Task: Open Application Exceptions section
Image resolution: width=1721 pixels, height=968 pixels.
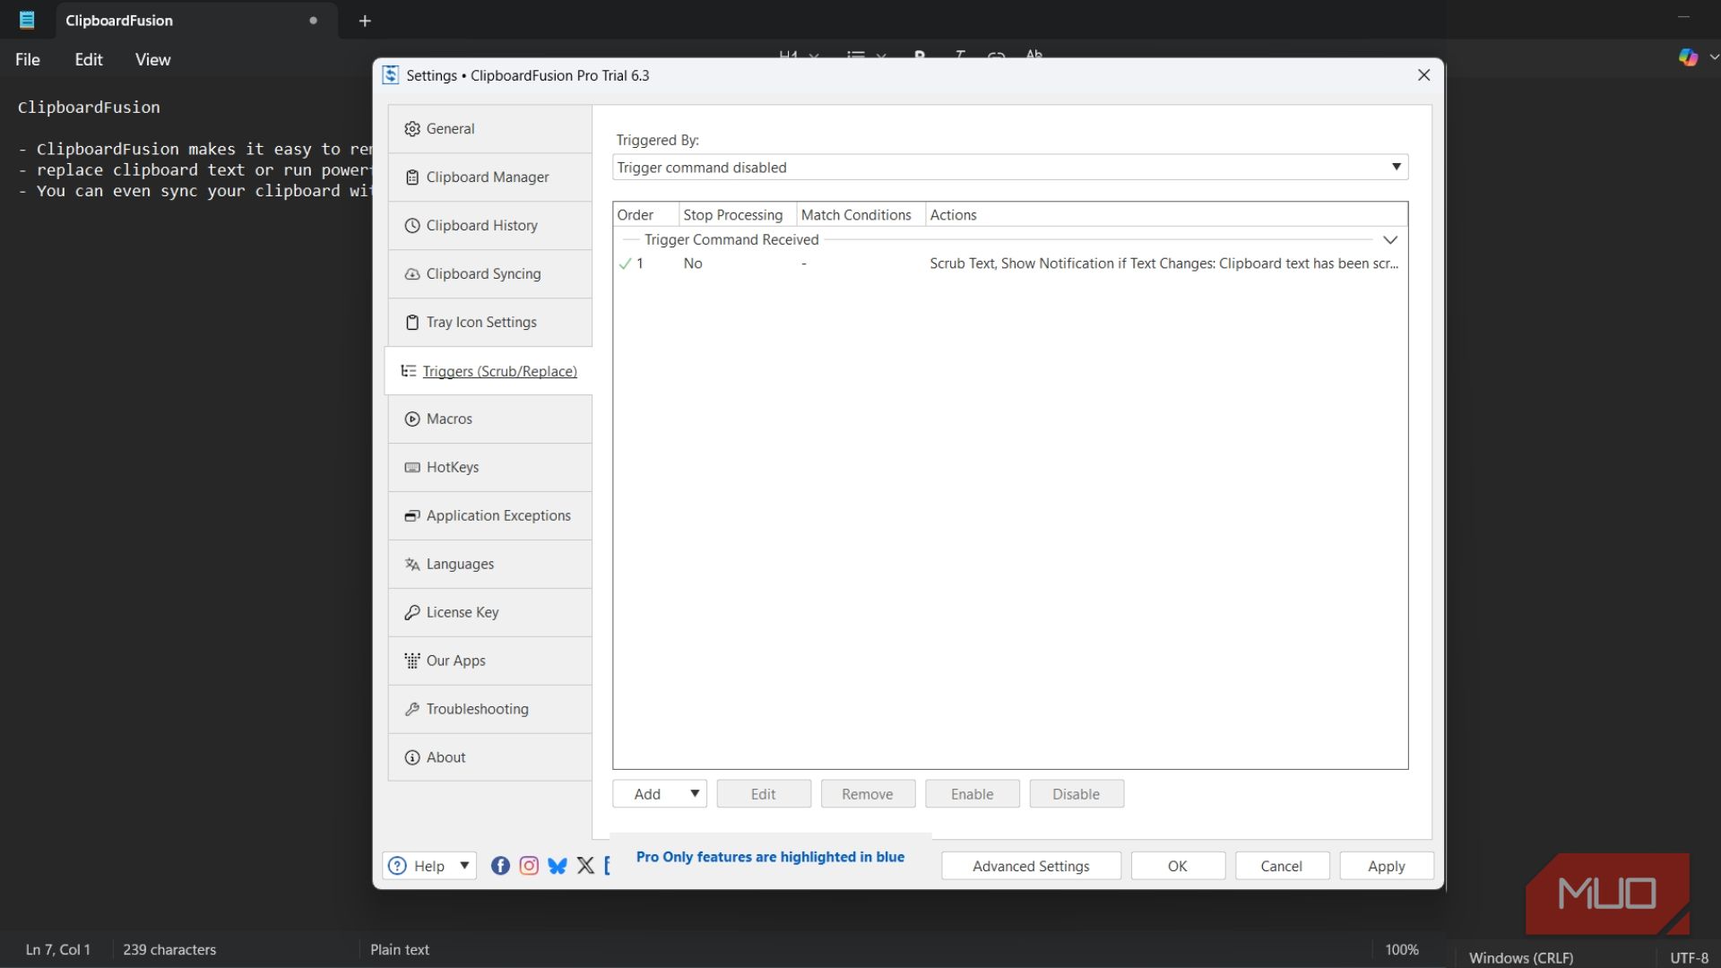Action: tap(489, 516)
